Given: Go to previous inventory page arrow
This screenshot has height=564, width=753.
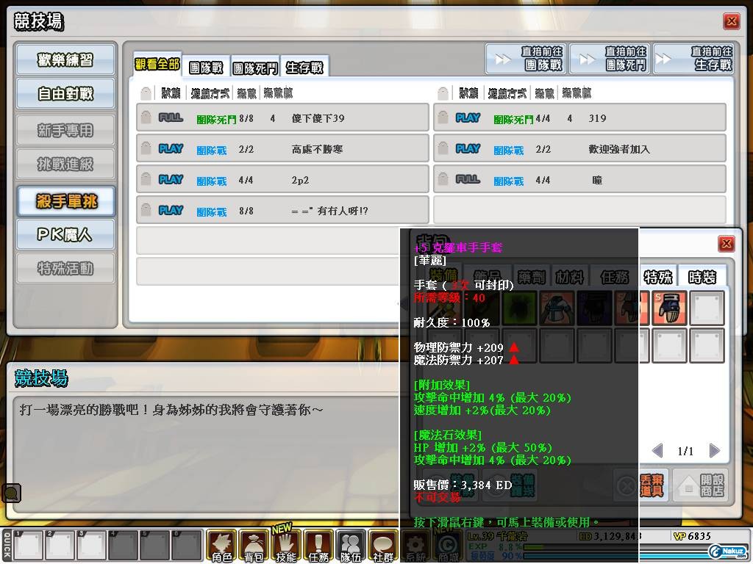Looking at the screenshot, I should click(657, 450).
